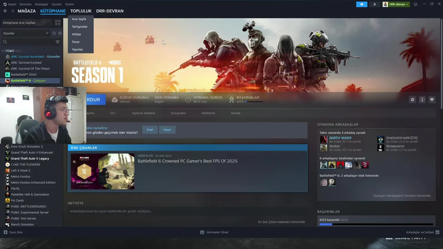Click DARTH VADER friend avatar
Viewport: 443px width, 249px height.
click(x=324, y=139)
